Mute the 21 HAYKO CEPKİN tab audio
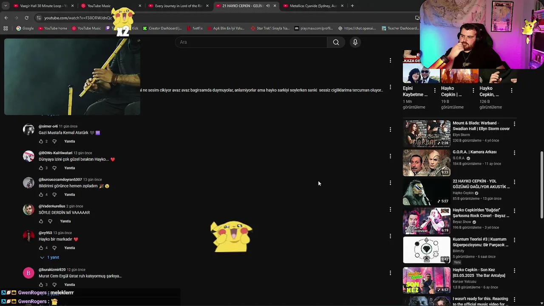Viewport: 544px width, 306px height. (x=268, y=6)
